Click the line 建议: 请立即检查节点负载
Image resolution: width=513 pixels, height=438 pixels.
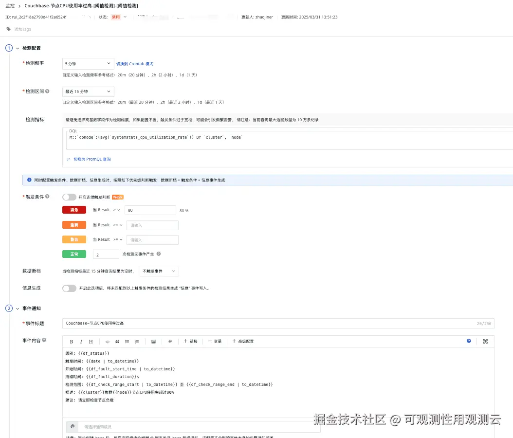coord(90,401)
